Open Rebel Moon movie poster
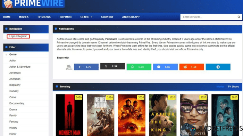This screenshot has width=243, height=136. 101,115
